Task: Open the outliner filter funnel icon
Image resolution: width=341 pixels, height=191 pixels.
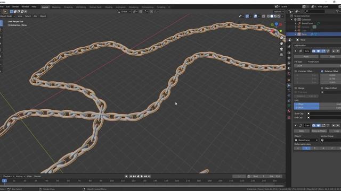Action: 337,11
